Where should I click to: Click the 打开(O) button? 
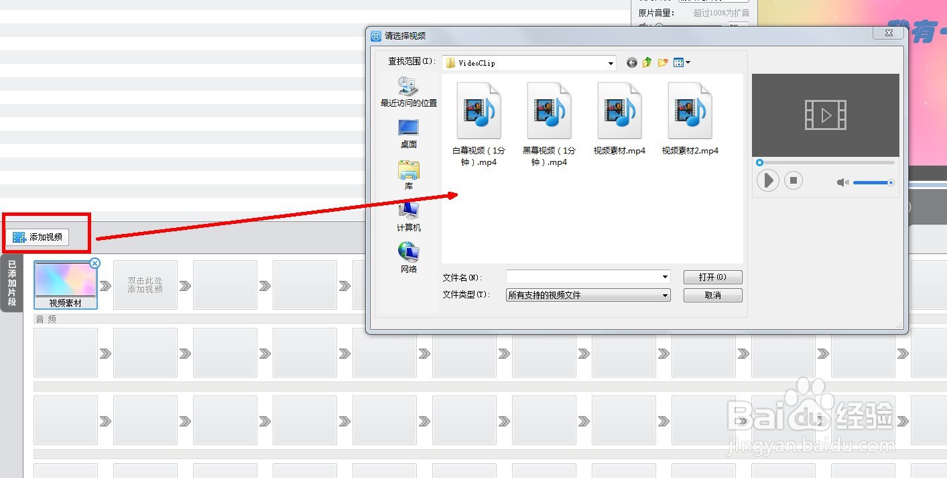point(712,277)
